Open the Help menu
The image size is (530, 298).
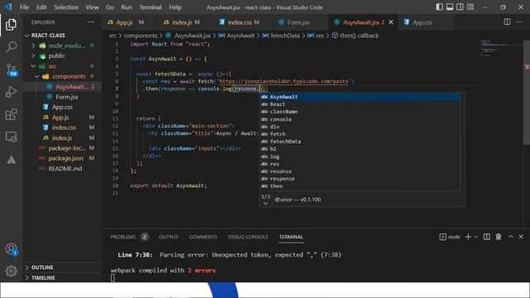(x=175, y=7)
